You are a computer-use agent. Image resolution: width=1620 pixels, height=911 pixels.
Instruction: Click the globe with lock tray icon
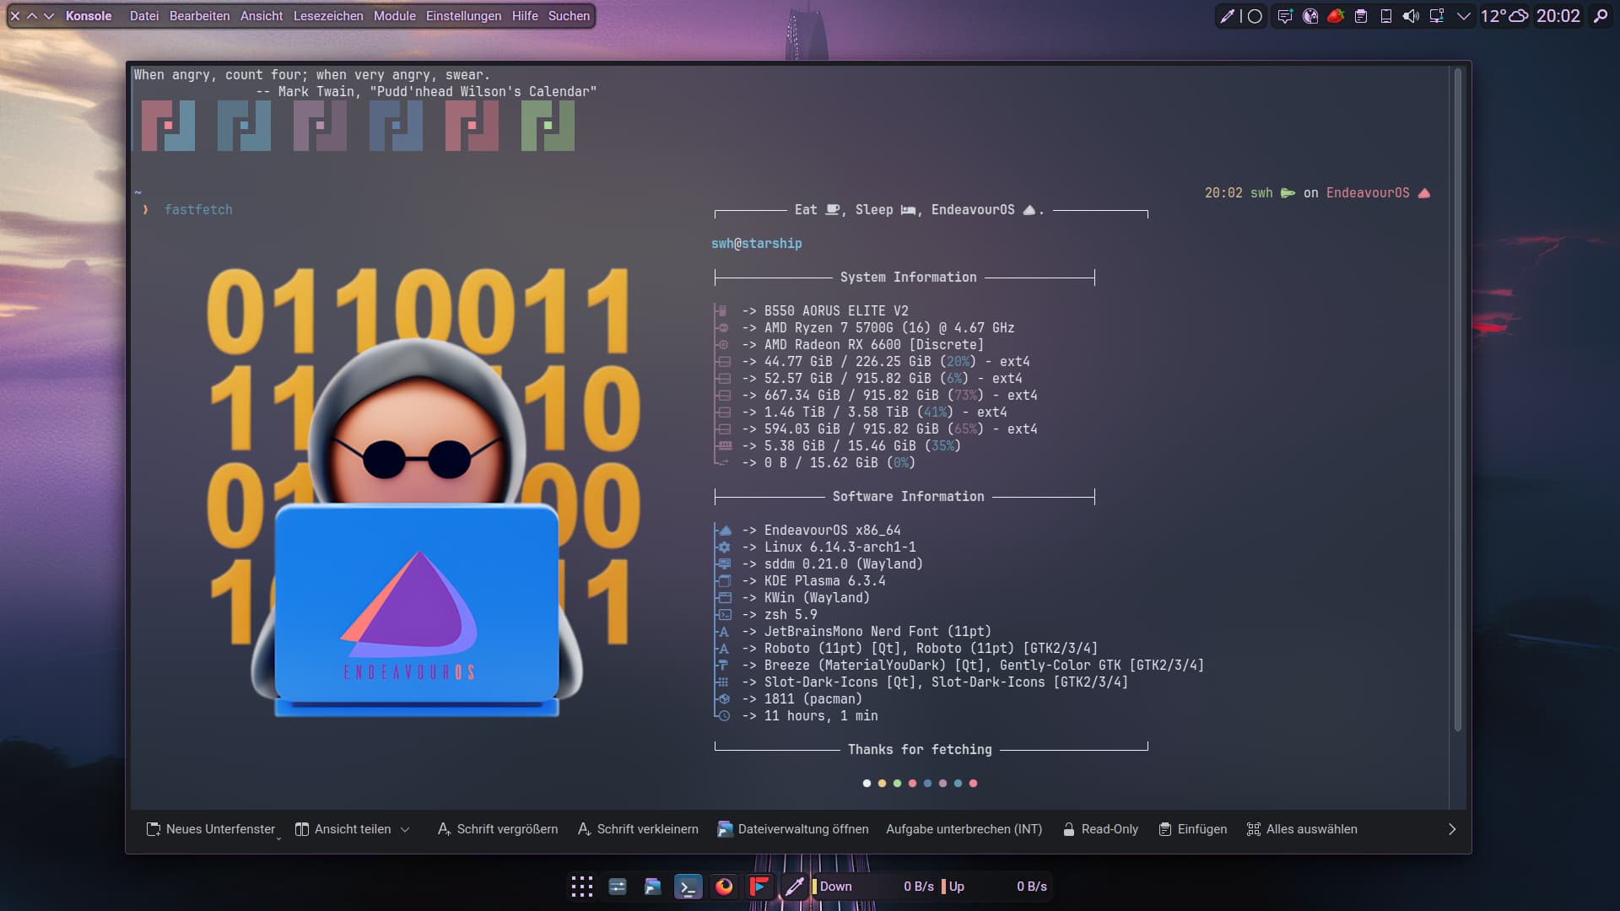pyautogui.click(x=1310, y=16)
